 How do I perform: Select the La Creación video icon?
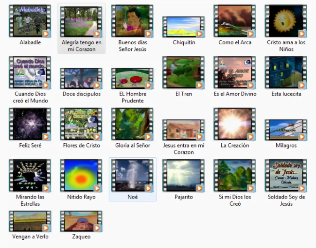pos(235,124)
